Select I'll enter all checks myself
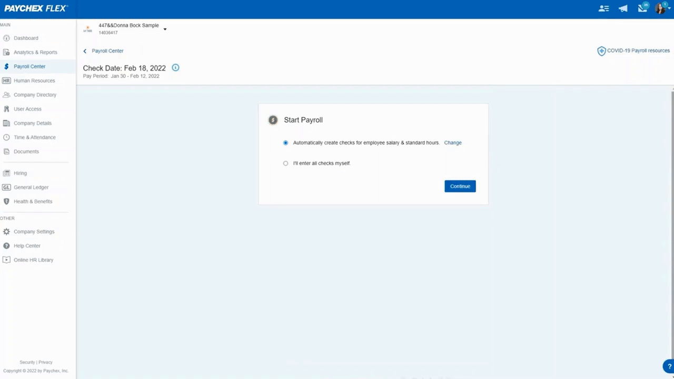The width and height of the screenshot is (674, 379). coord(286,163)
